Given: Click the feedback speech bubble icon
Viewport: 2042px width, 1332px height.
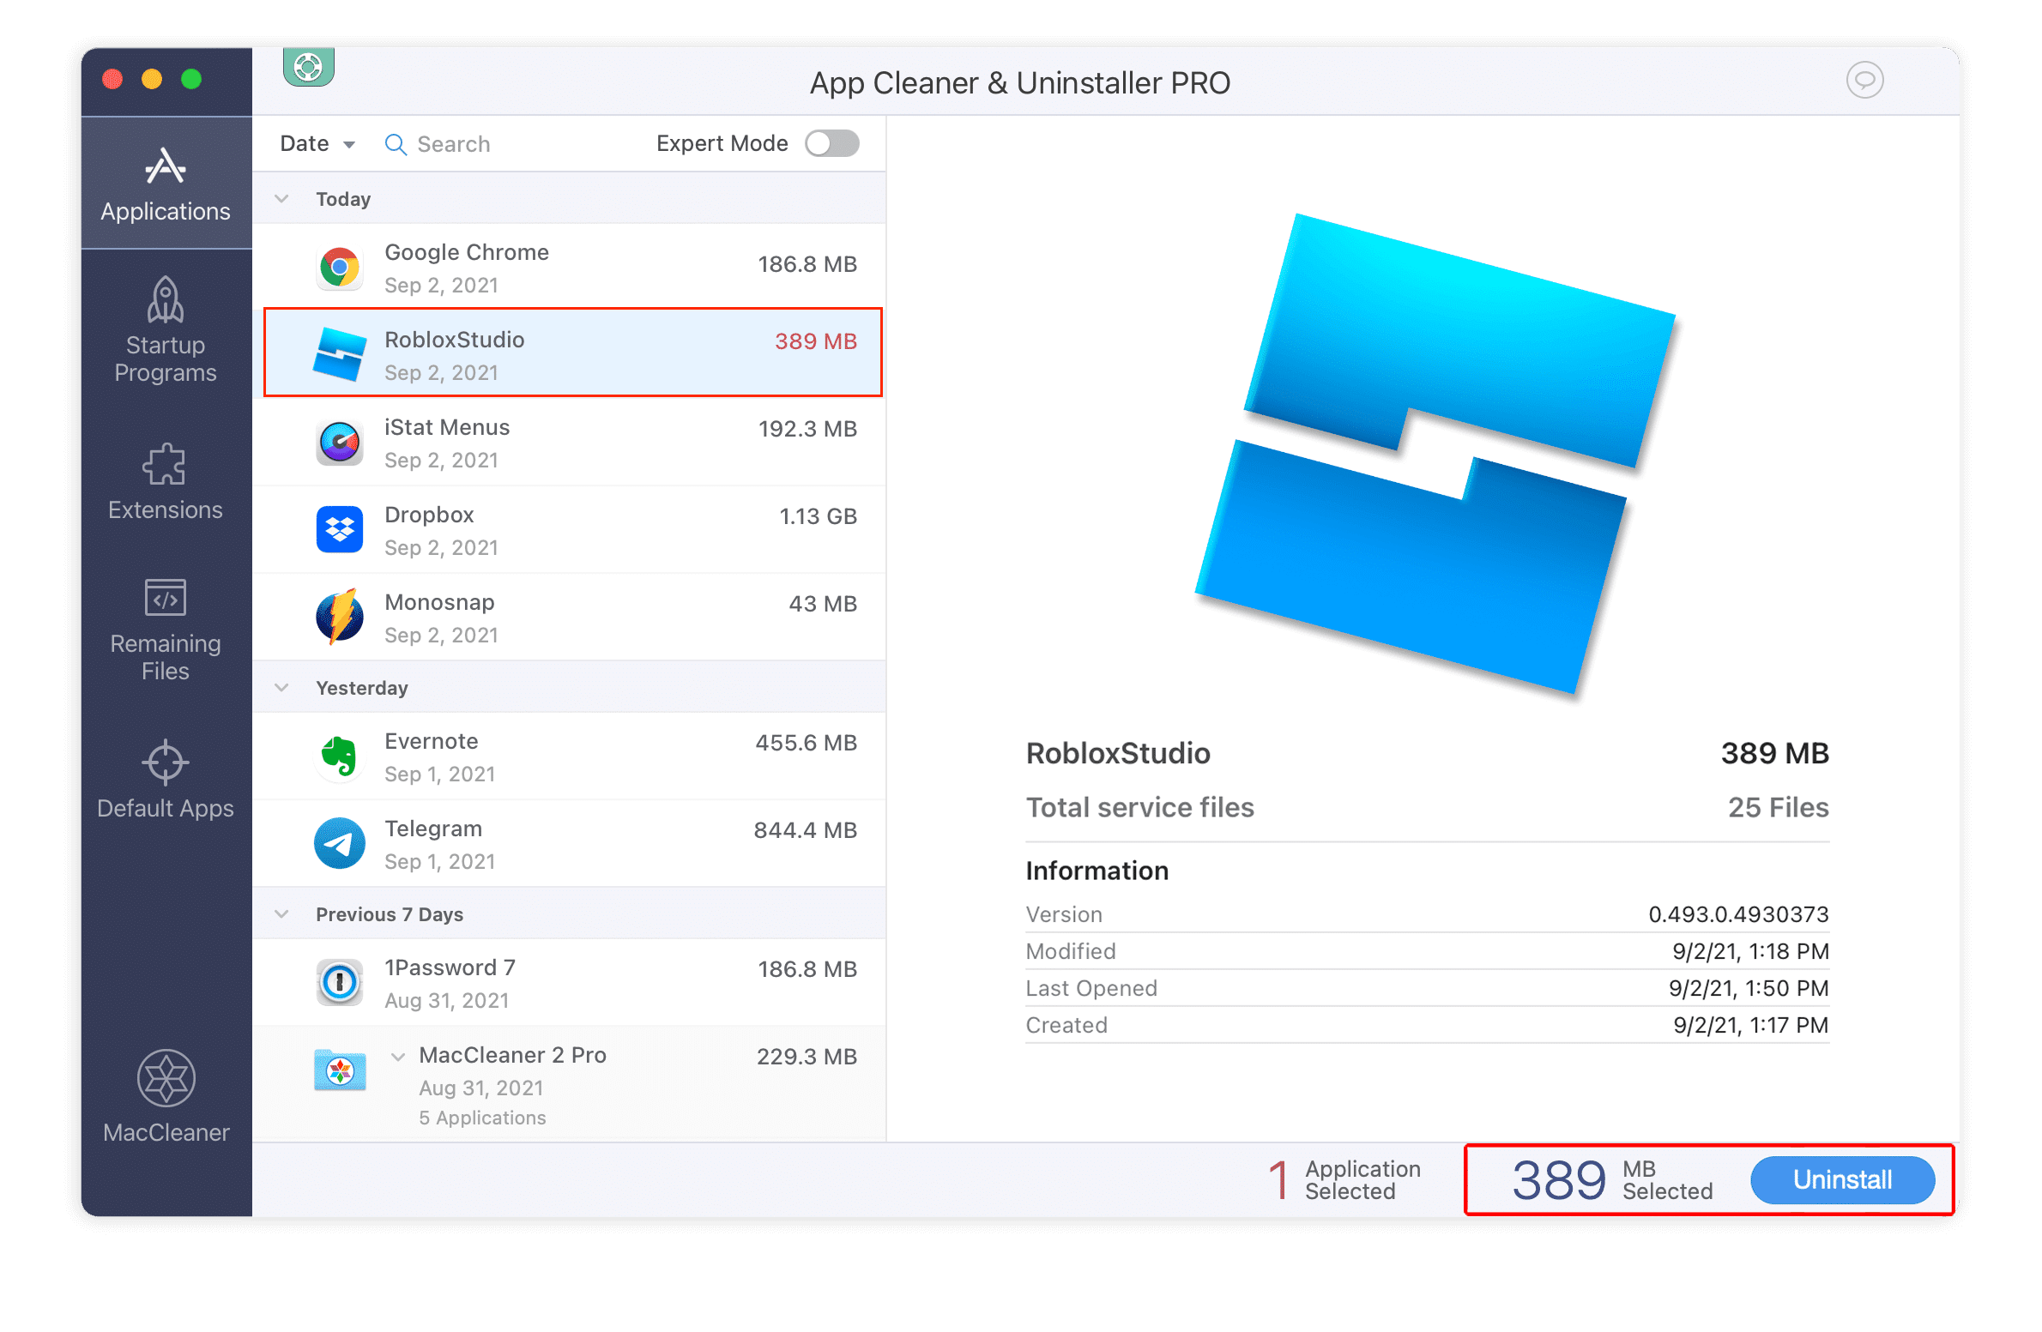Looking at the screenshot, I should click(x=1864, y=81).
